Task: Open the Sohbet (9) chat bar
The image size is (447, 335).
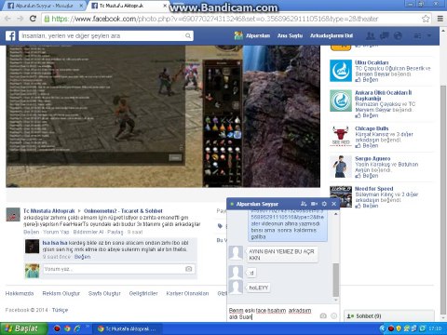Action: [x=388, y=316]
